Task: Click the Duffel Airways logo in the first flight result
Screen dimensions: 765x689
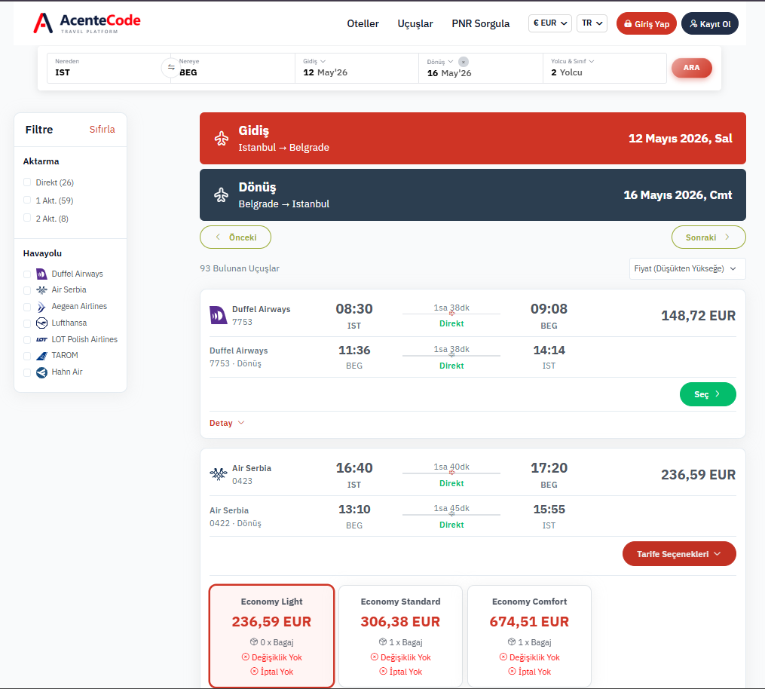Action: point(218,315)
